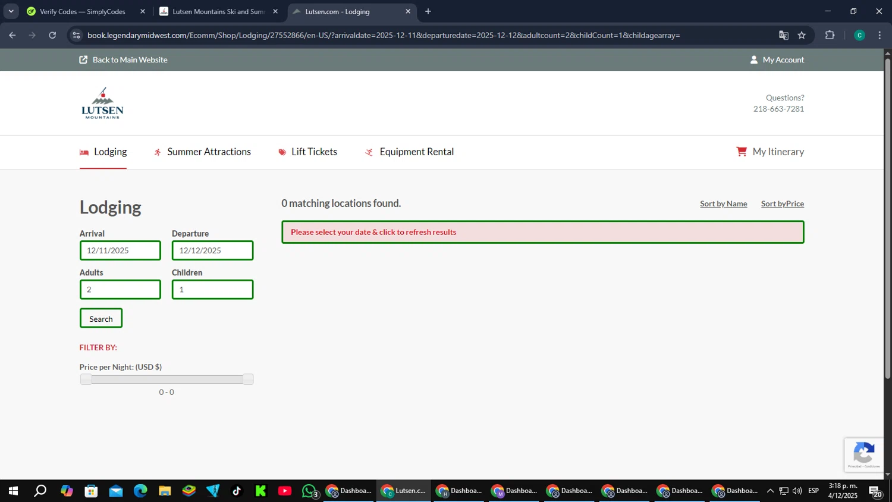Open WhatsApp from the taskbar
Viewport: 892px width, 502px height.
309,491
